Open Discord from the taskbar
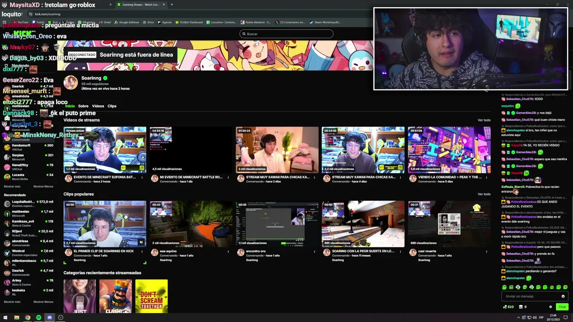Viewport: 573px width, 322px height. tap(50, 318)
